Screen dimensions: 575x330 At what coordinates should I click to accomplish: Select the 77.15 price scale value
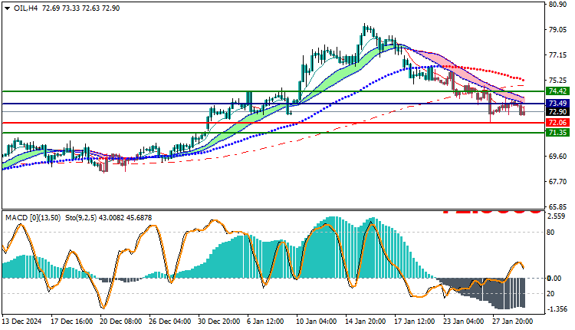point(557,55)
